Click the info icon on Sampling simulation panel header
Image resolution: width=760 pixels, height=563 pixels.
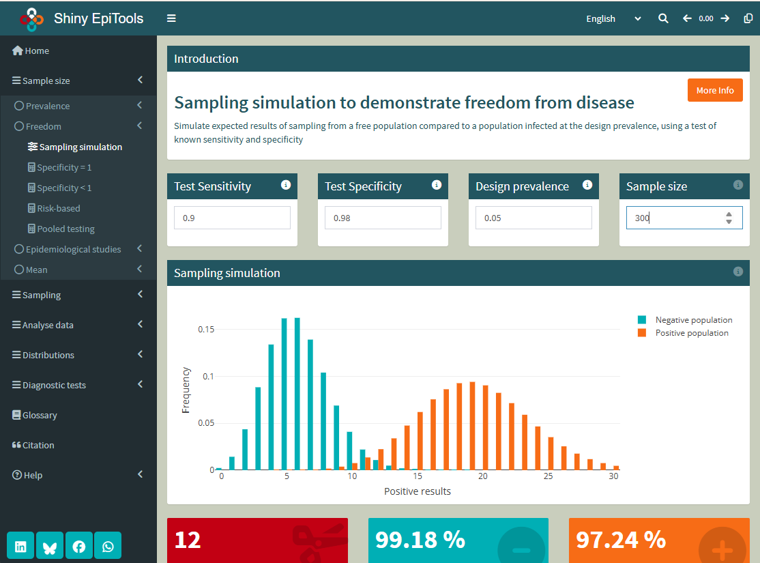click(737, 271)
